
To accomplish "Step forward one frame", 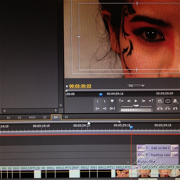I will pos(144,101).
